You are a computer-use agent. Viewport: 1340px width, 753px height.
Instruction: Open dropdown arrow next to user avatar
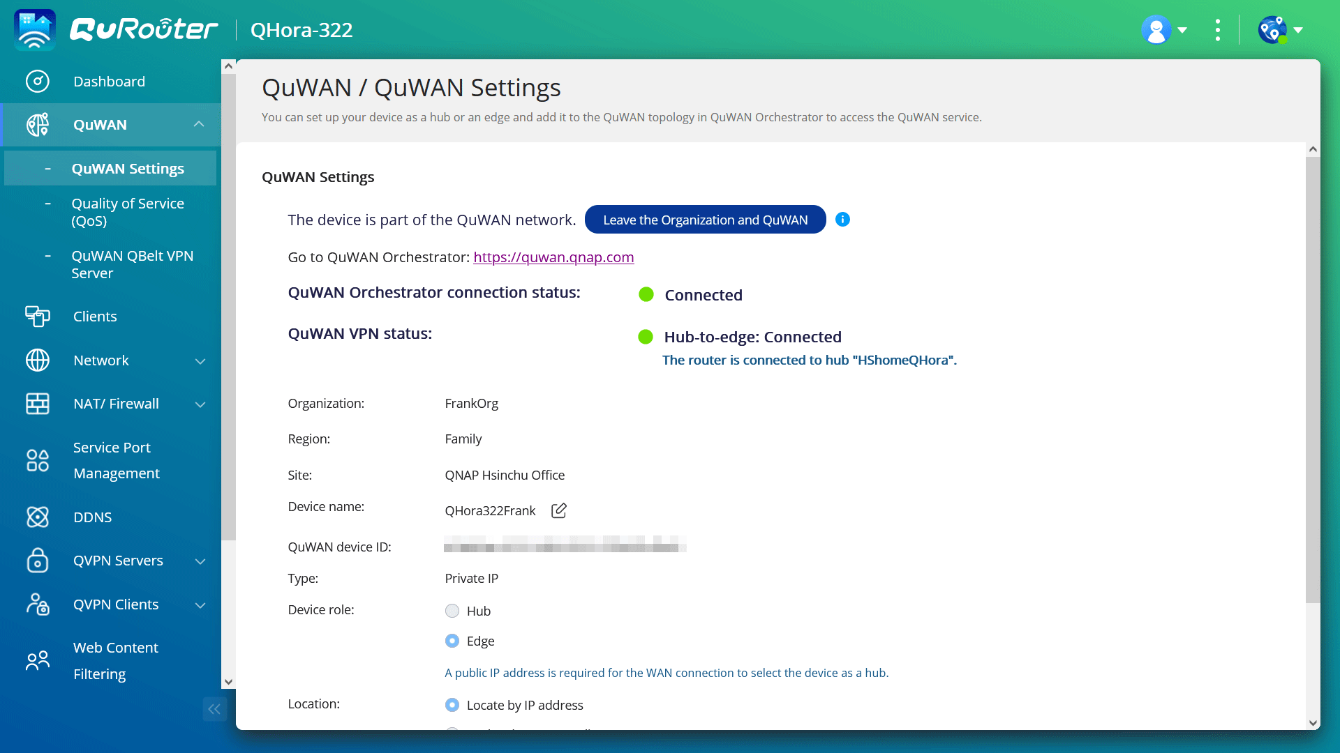(1182, 30)
